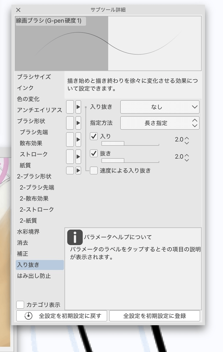The width and height of the screenshot is (223, 352).
Task: Click the indicator arrow beside 入り抜き
Action: coord(78,107)
